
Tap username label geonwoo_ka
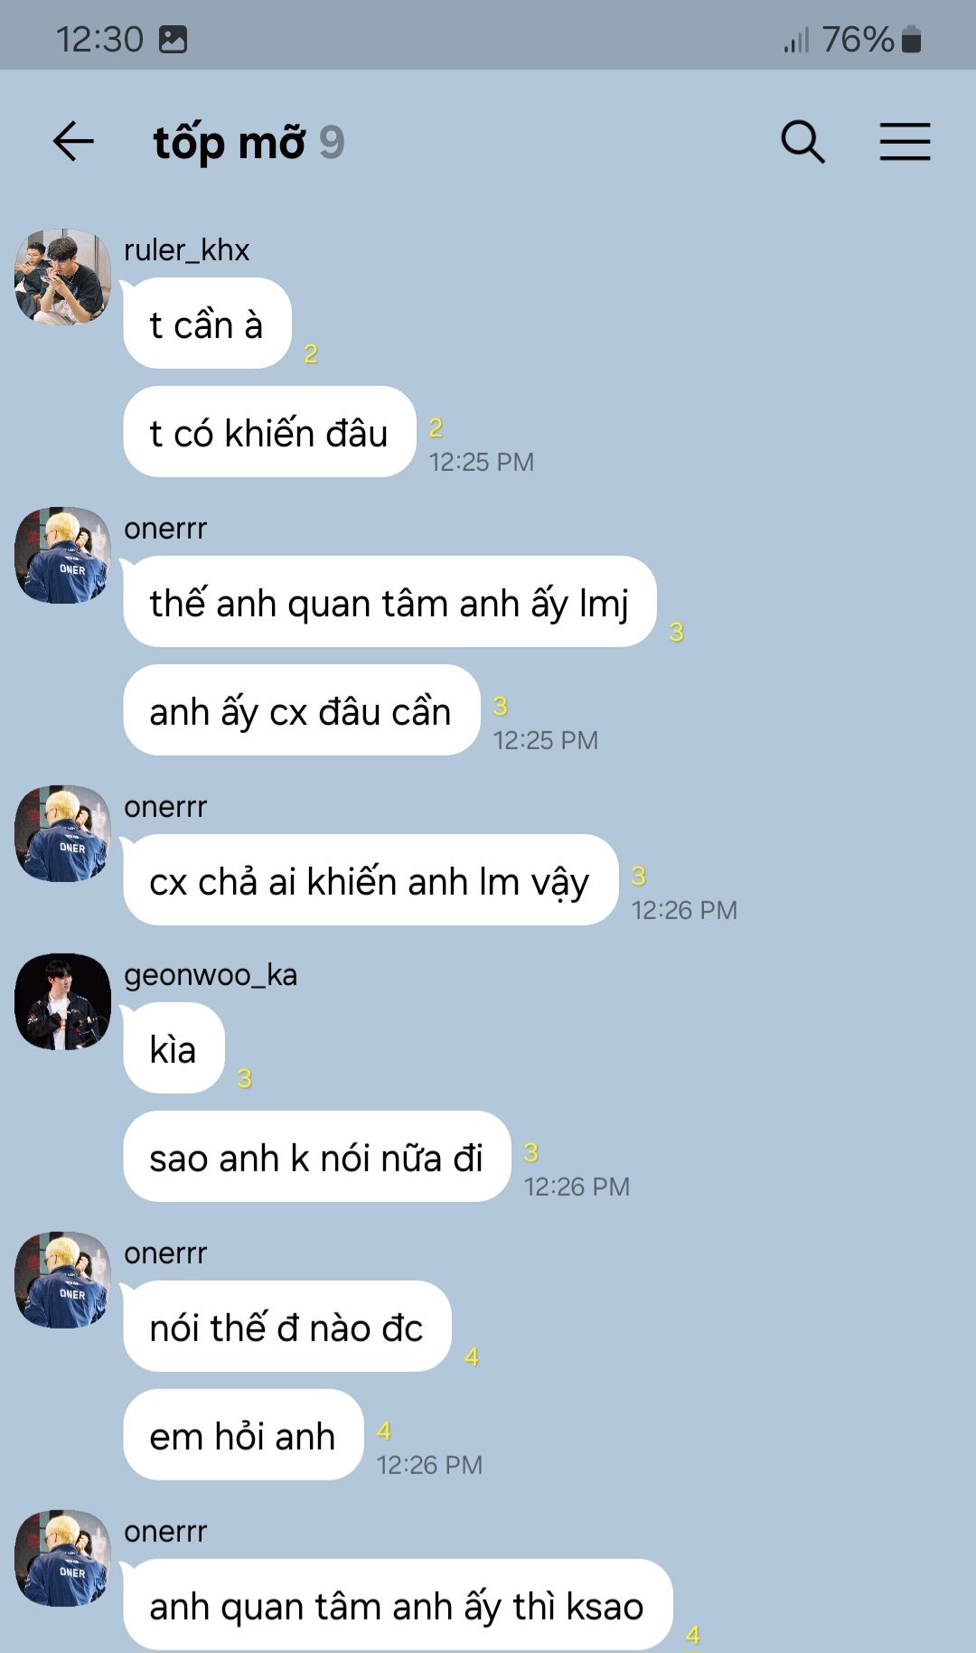click(211, 975)
